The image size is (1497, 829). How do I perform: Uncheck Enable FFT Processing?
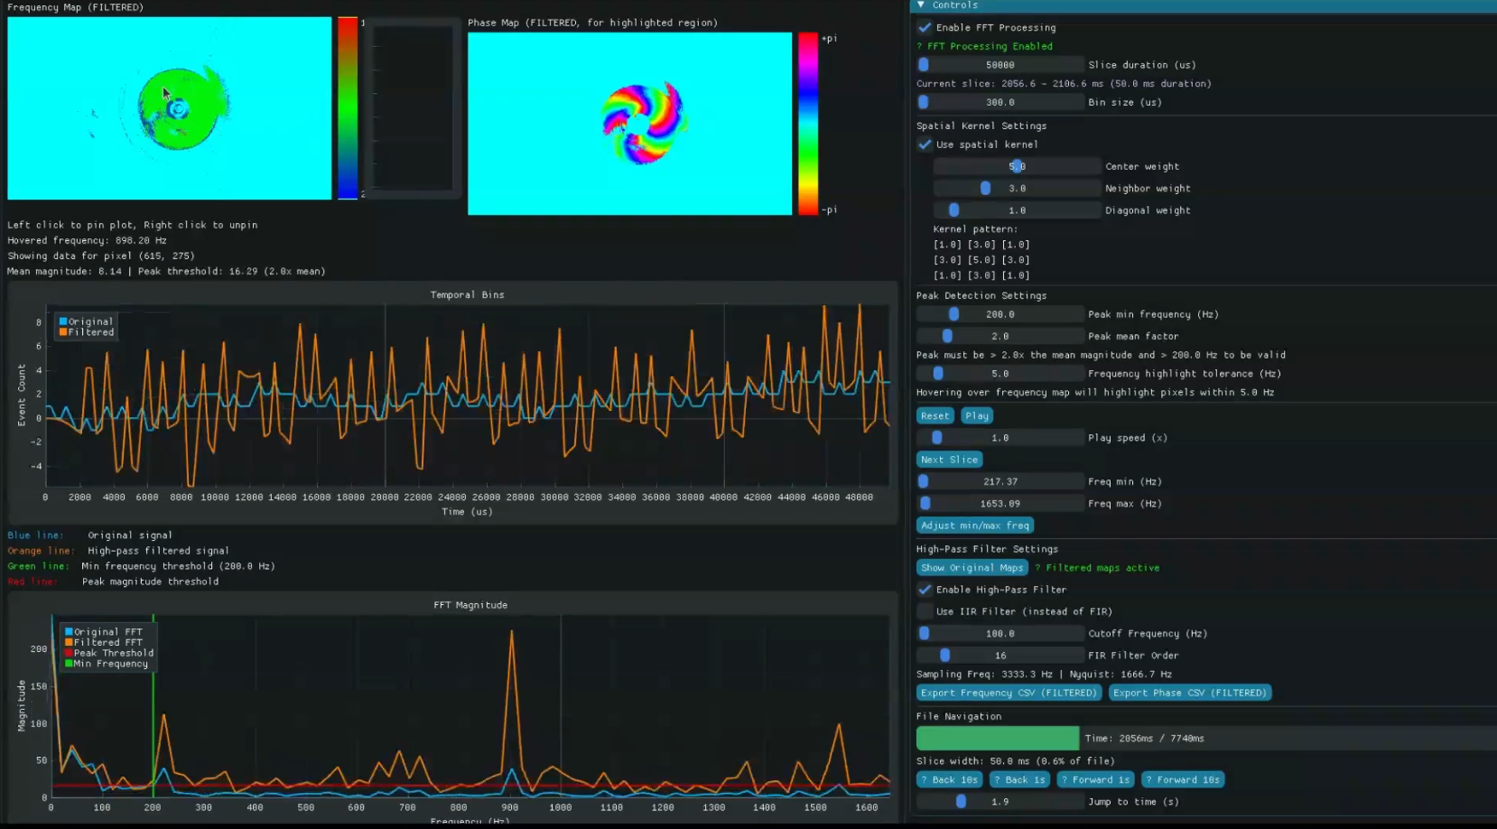click(x=925, y=27)
